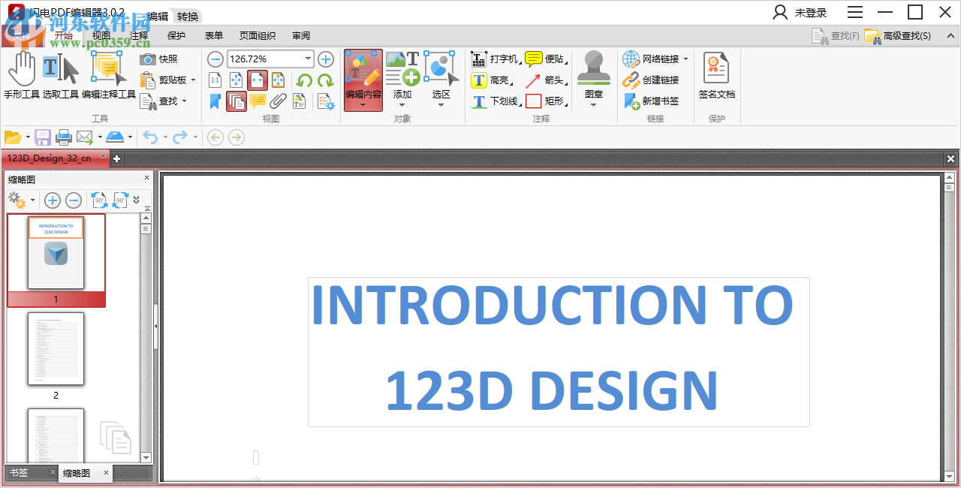Open the Comment (注释) ribbon tab
961x488 pixels.
point(139,35)
